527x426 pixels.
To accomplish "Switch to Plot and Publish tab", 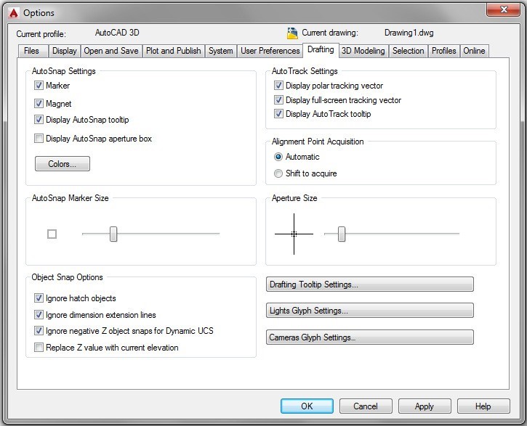I will (x=174, y=51).
